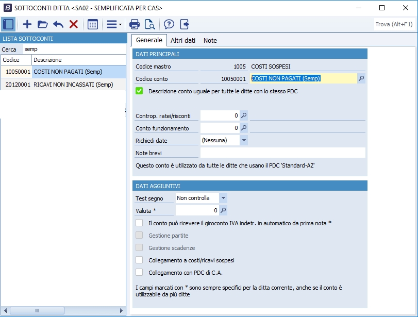Open help question mark icon

point(169,24)
